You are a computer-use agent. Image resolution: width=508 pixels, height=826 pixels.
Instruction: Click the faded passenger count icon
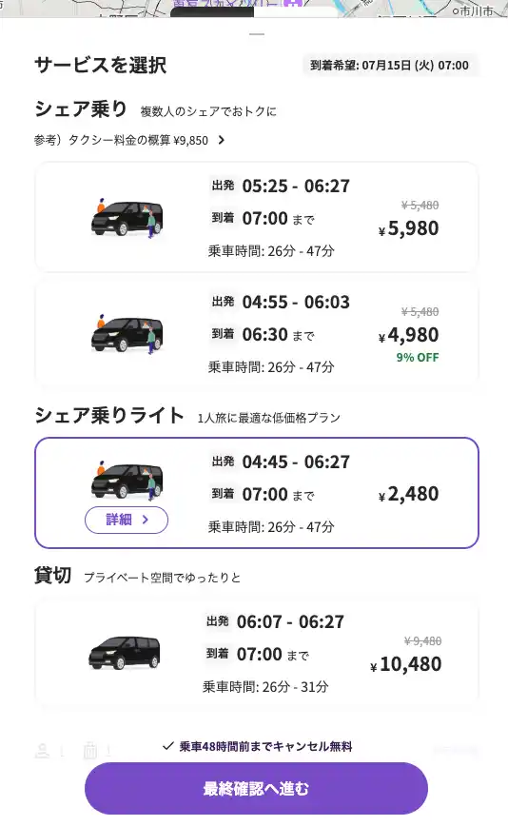[42, 750]
